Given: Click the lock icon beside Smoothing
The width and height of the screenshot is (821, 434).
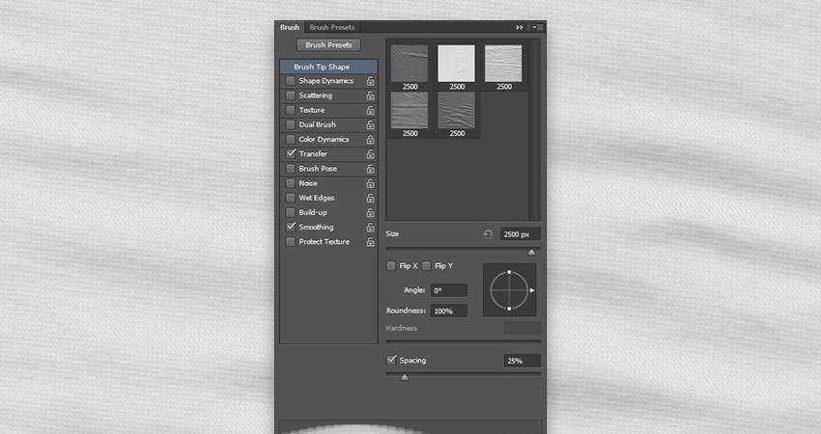Looking at the screenshot, I should (370, 228).
